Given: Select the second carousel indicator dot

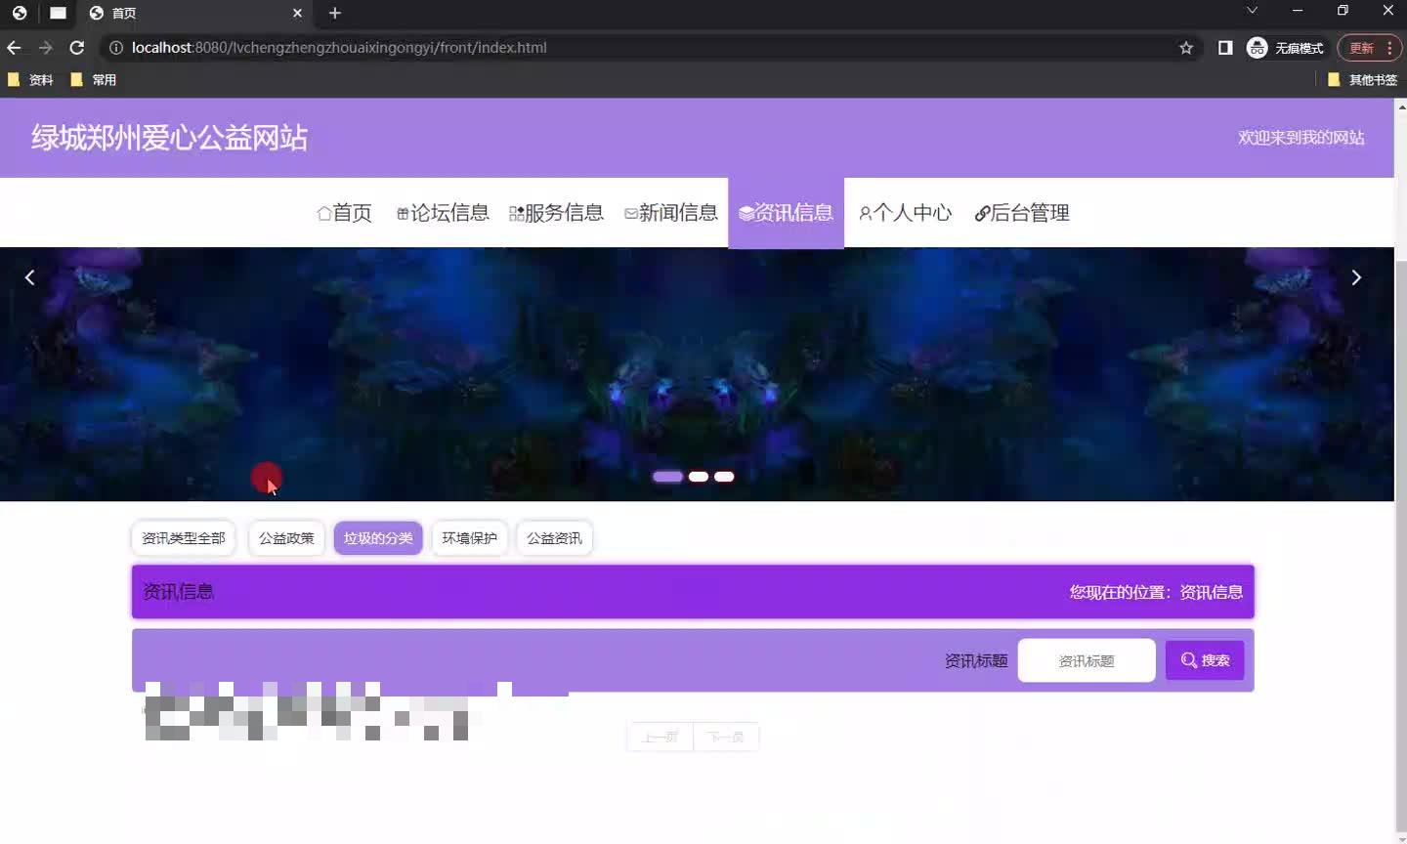Looking at the screenshot, I should [698, 477].
